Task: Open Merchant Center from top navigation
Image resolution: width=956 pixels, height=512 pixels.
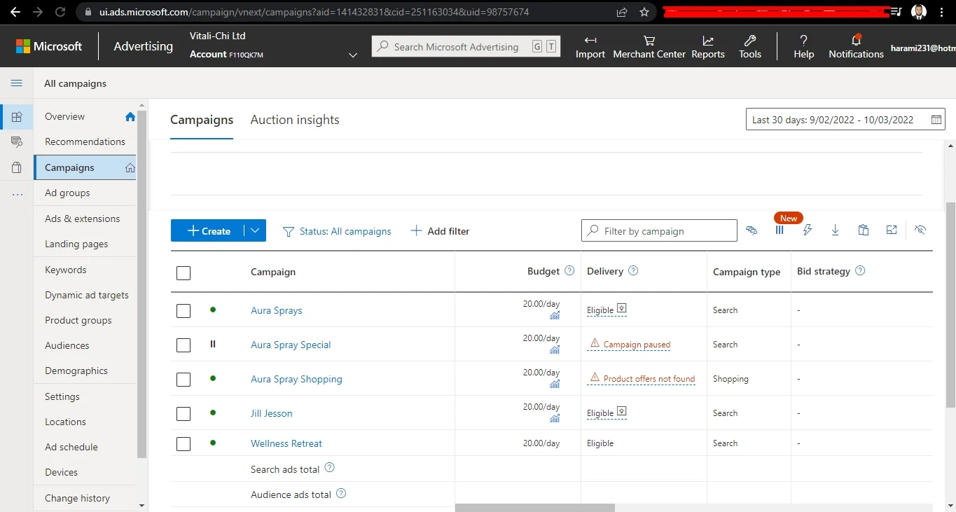Action: (649, 46)
